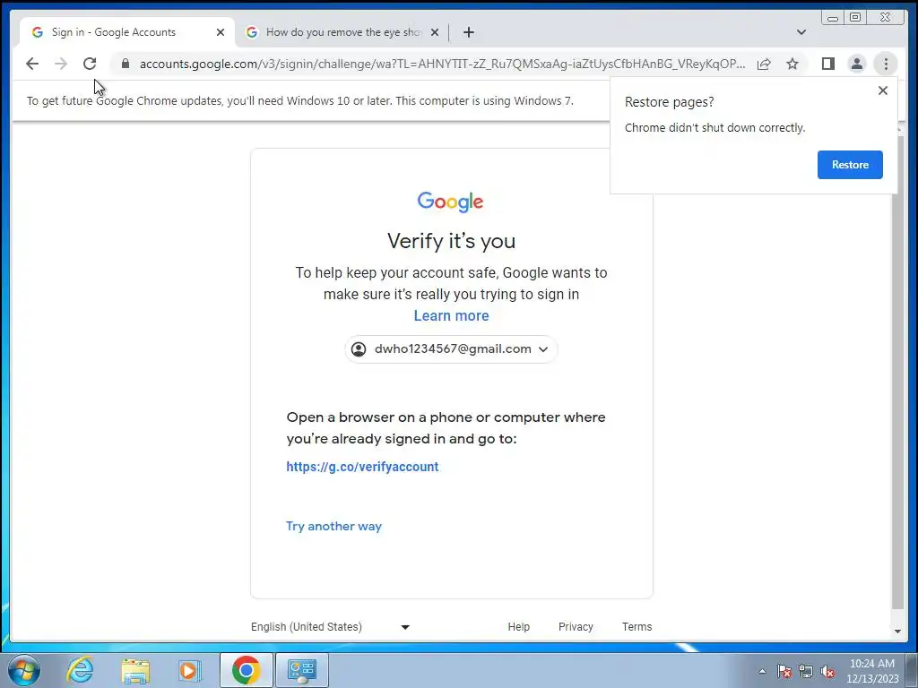Viewport: 918px width, 688px height.
Task: Open the Help footer link
Action: point(519,626)
